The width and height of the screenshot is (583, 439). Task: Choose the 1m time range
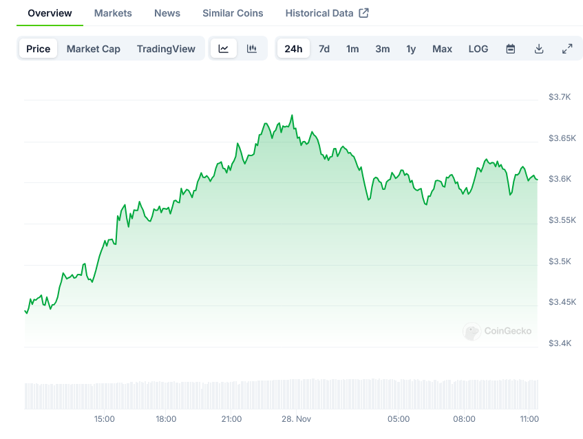(352, 49)
